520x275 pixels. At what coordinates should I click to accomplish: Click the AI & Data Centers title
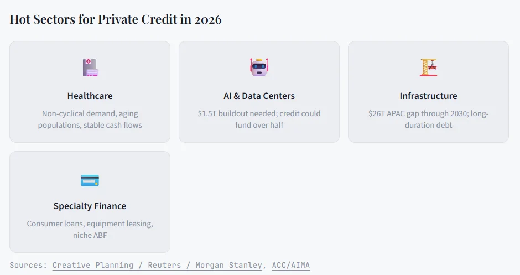[x=259, y=96]
